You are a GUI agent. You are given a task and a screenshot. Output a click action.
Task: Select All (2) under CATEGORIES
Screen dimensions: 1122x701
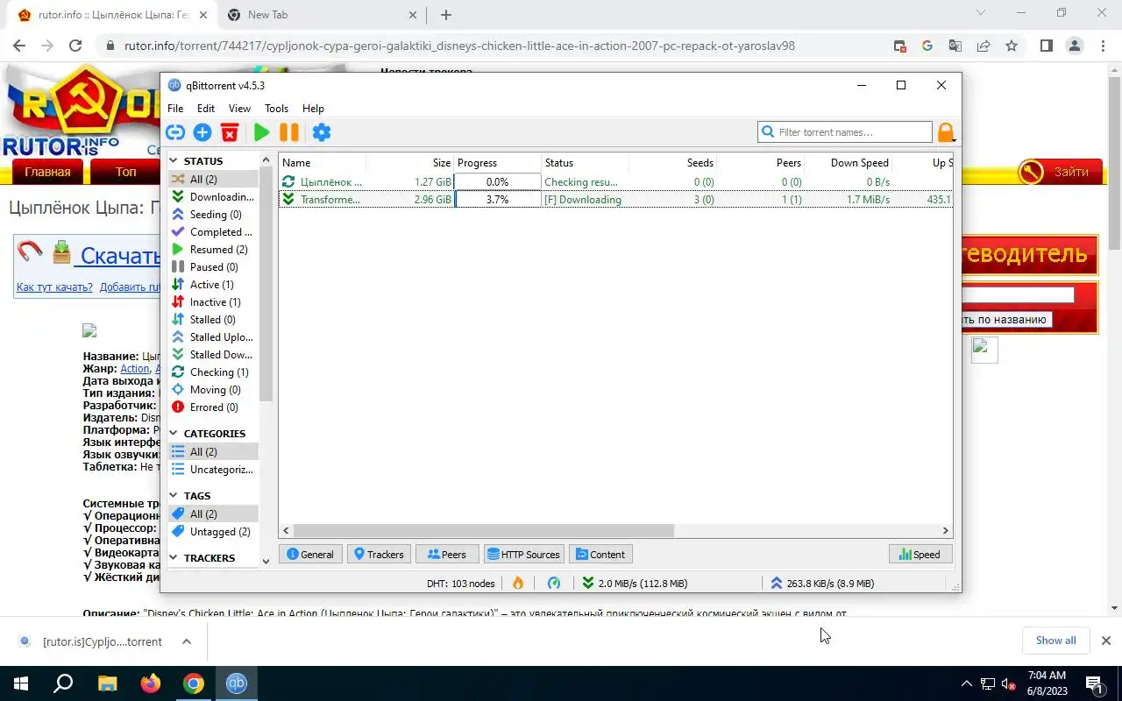click(213, 452)
